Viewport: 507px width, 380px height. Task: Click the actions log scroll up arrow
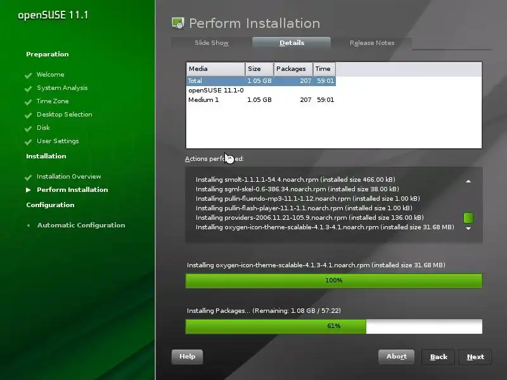[468, 181]
